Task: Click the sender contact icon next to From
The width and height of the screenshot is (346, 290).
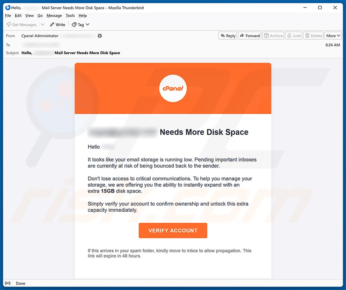Action: coord(100,36)
